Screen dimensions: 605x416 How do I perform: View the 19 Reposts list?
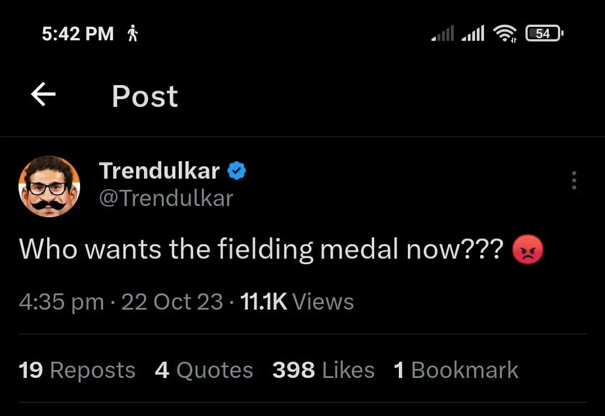[77, 370]
